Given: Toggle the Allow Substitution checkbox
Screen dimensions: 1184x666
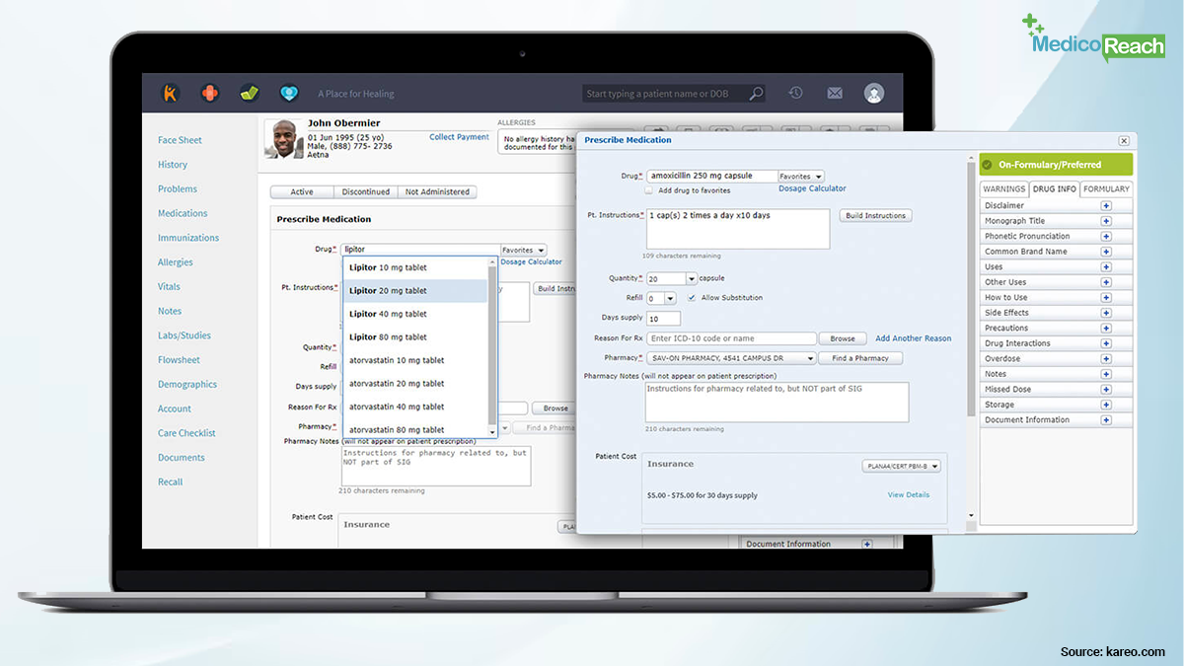Looking at the screenshot, I should click(692, 297).
